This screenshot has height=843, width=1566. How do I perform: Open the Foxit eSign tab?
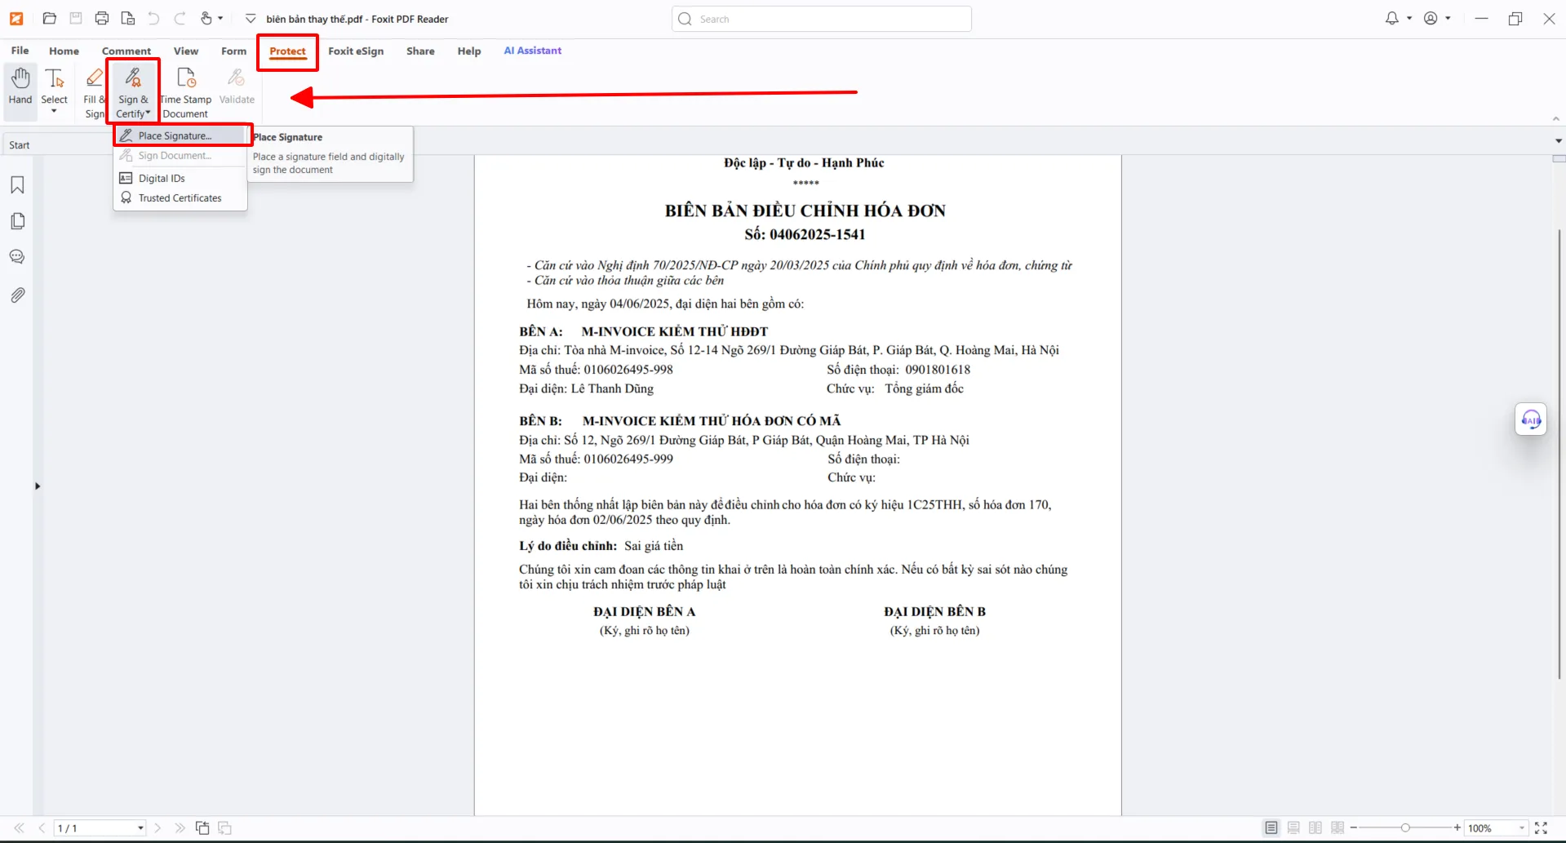356,51
